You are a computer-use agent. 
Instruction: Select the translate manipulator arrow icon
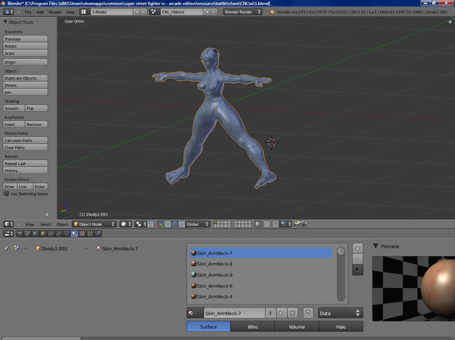[x=168, y=224]
